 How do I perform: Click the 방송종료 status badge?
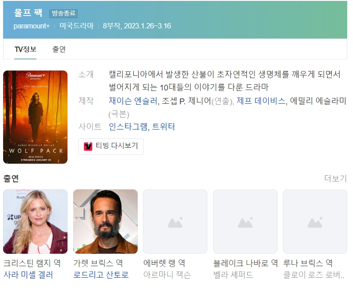63,14
